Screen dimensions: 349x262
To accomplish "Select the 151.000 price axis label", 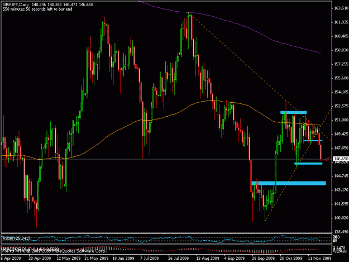I will coord(341,120).
